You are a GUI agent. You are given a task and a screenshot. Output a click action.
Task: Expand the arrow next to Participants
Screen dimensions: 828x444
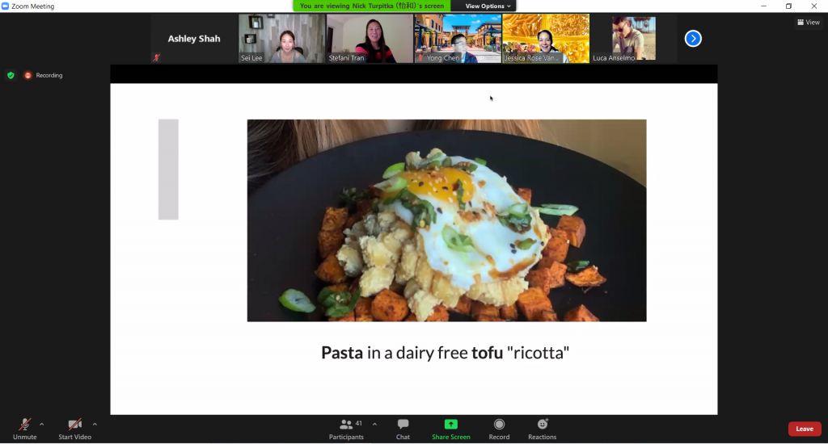[x=374, y=424]
